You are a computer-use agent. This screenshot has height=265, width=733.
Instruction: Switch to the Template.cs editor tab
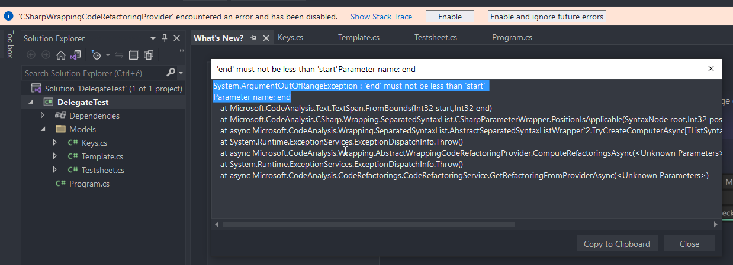click(359, 38)
